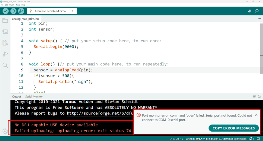The width and height of the screenshot is (263, 141).
Task: Click 'No DFU capable USB device available' message
Action: tap(56, 125)
